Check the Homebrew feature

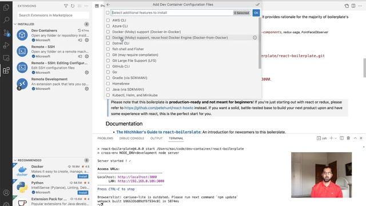click(108, 84)
